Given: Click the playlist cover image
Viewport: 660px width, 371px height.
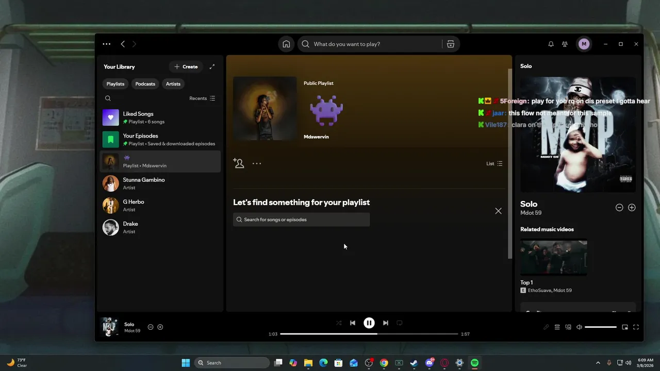Looking at the screenshot, I should pos(265,109).
